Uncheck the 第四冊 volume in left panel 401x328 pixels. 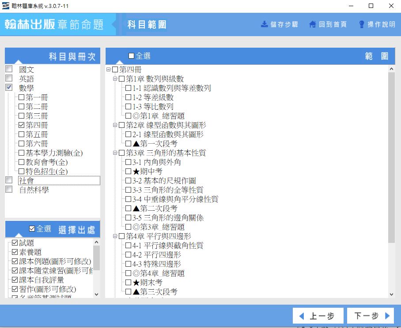(x=22, y=125)
